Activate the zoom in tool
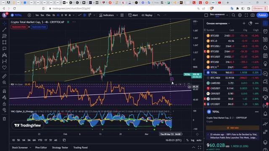The image size is (269, 151). tap(4, 83)
